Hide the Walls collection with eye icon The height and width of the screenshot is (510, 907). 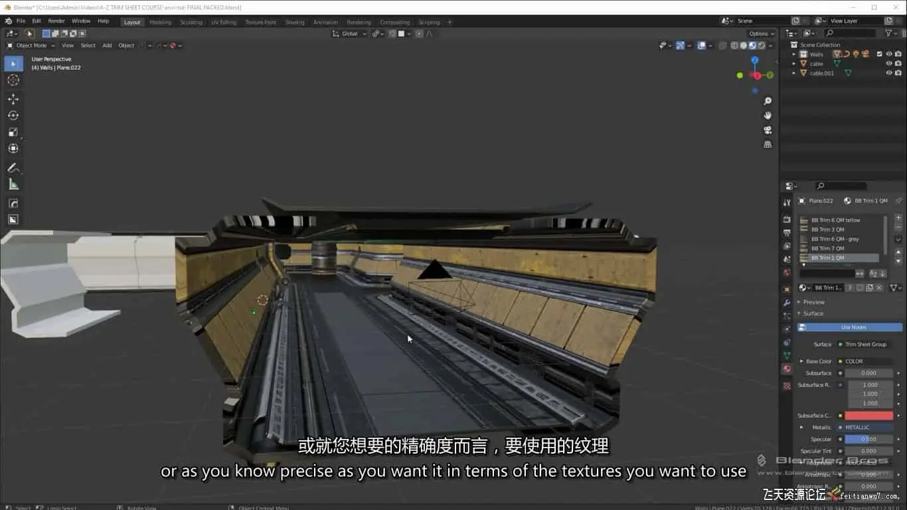(x=889, y=54)
